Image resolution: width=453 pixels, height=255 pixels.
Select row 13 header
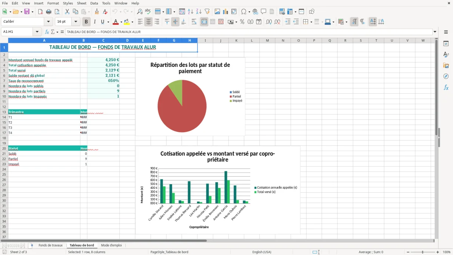click(4, 112)
